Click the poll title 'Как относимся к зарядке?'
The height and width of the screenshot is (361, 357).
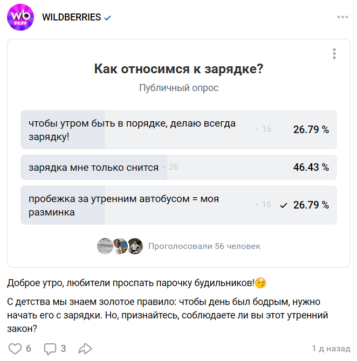[178, 69]
